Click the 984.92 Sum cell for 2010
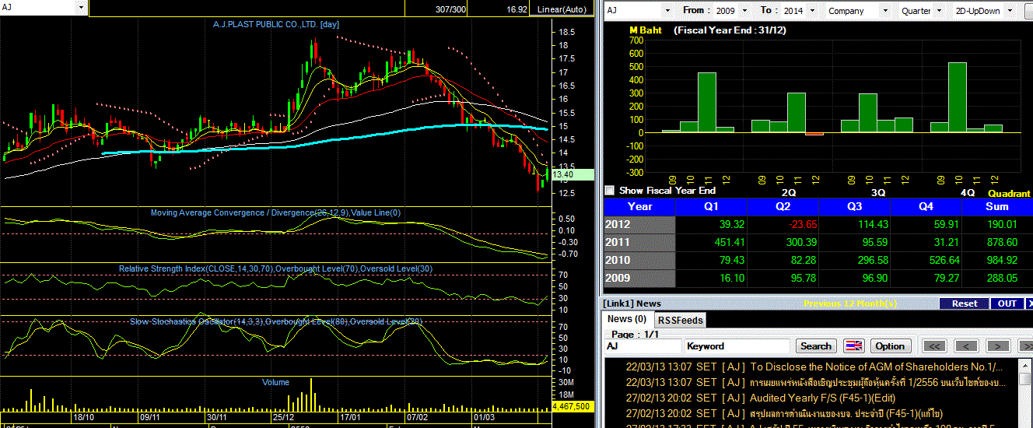Viewport: 1033px width, 428px height. point(997,261)
